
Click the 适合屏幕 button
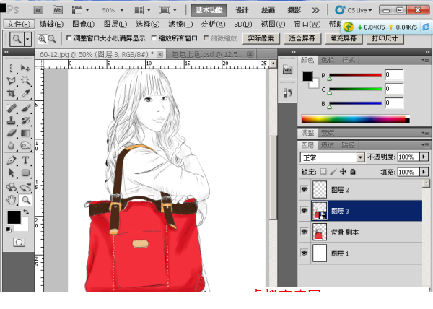tap(302, 39)
